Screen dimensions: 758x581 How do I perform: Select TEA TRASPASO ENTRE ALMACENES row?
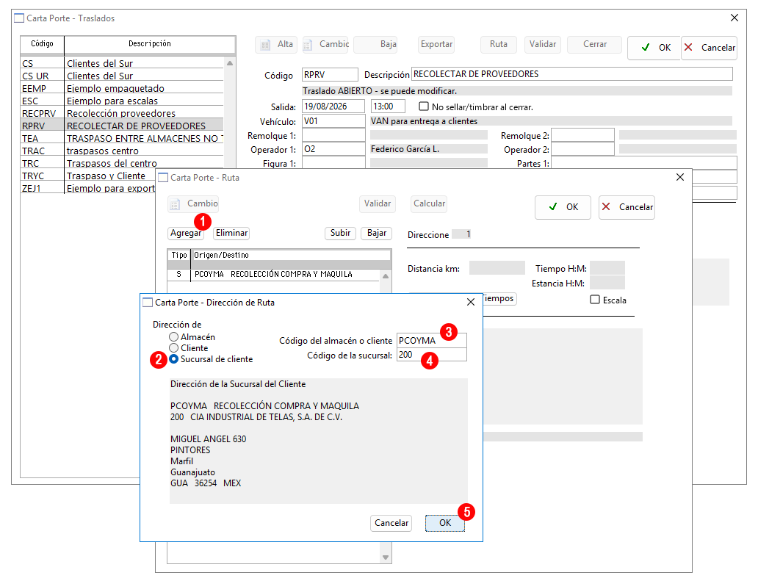point(122,138)
